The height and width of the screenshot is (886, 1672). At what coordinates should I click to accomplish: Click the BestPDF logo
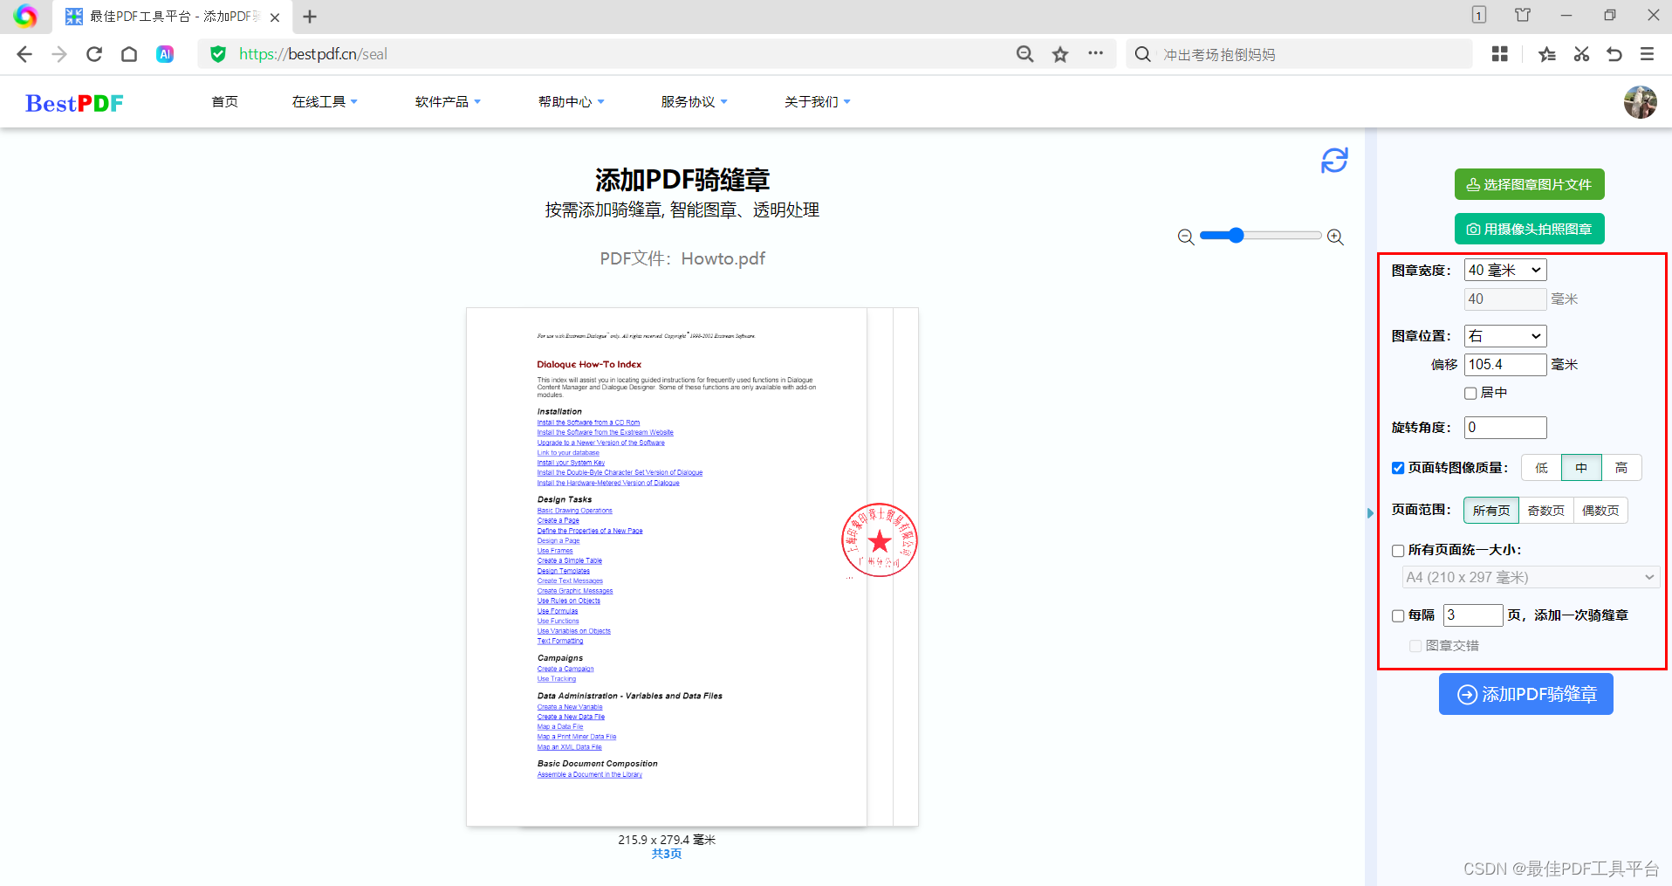pyautogui.click(x=74, y=103)
